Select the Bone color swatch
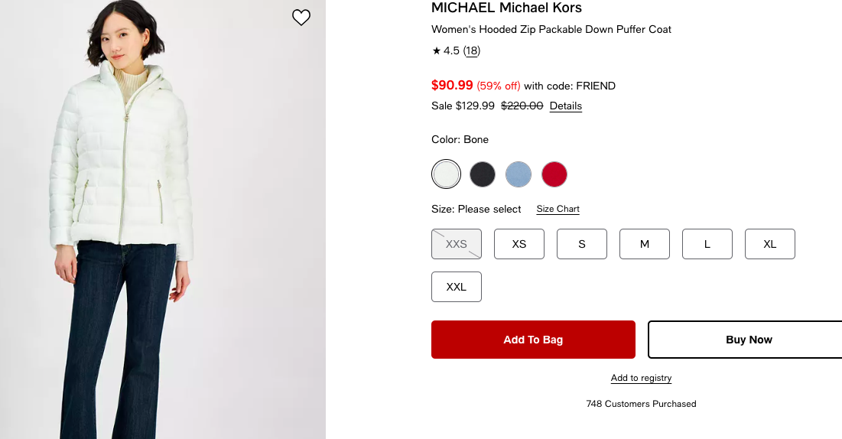The image size is (842, 439). pos(446,174)
